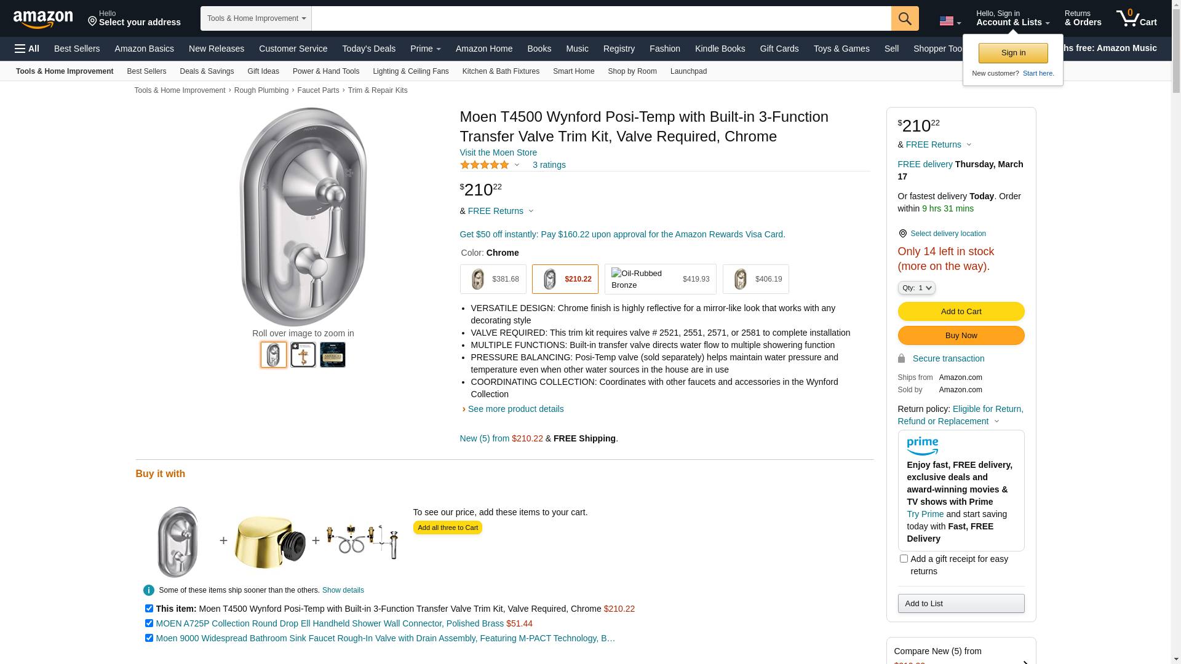Viewport: 1181px width, 664px height.
Task: Select the second product image thumbnail
Action: [x=303, y=355]
